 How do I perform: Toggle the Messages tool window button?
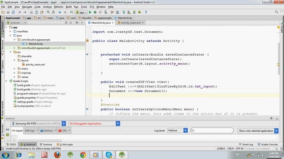[65, 144]
